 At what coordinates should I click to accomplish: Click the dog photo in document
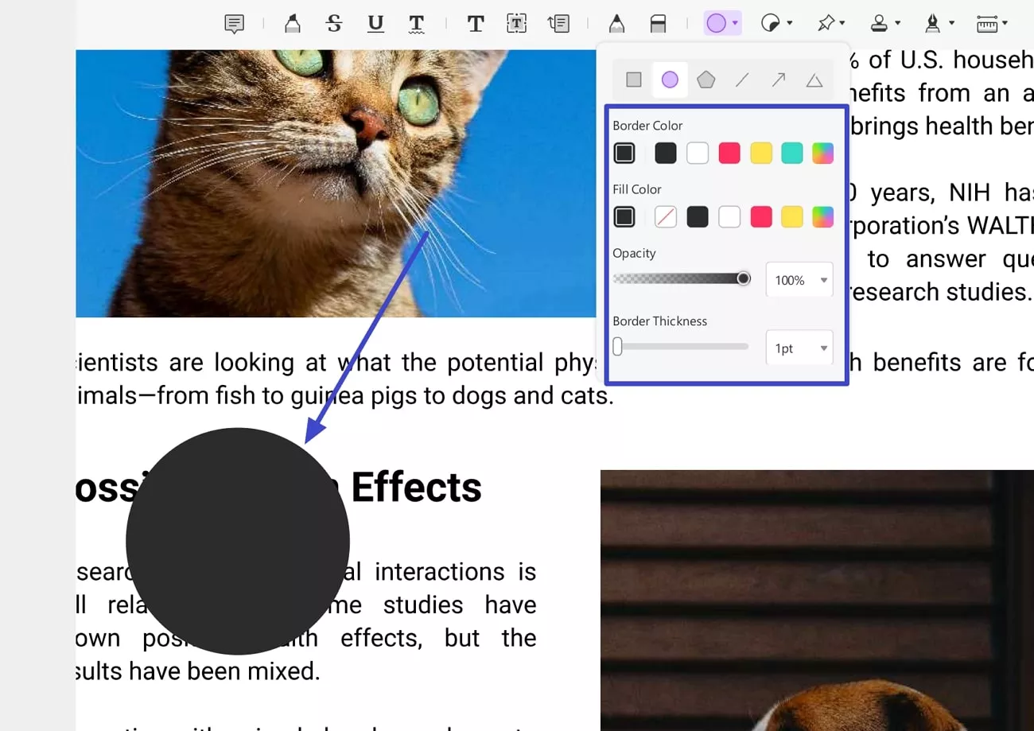[817, 600]
